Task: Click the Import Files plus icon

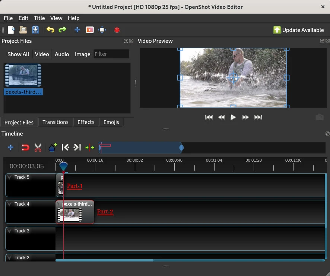Action: 77,30
